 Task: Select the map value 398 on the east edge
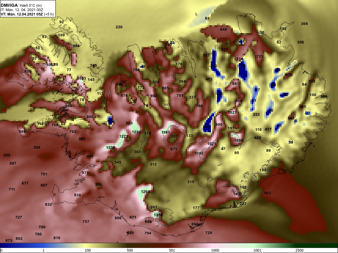coord(324,96)
